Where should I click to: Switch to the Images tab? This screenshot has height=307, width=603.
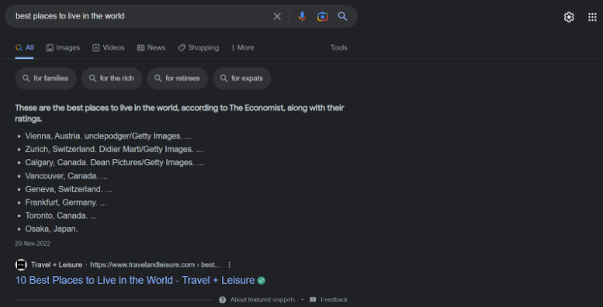[x=63, y=47]
